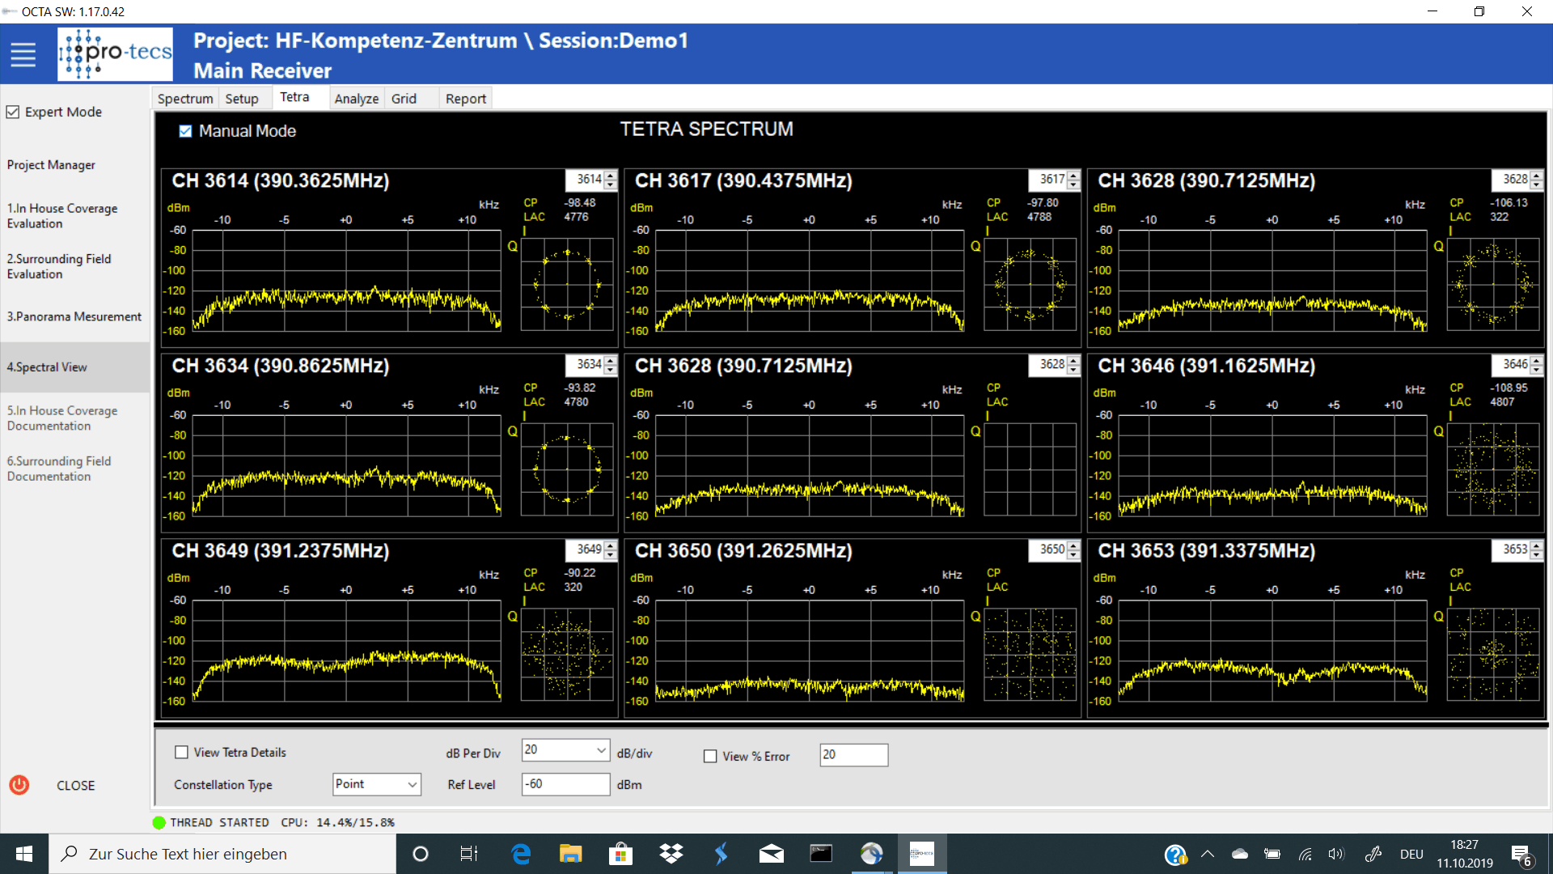The width and height of the screenshot is (1553, 874).
Task: Open the Constellation Type dropdown
Action: point(412,784)
